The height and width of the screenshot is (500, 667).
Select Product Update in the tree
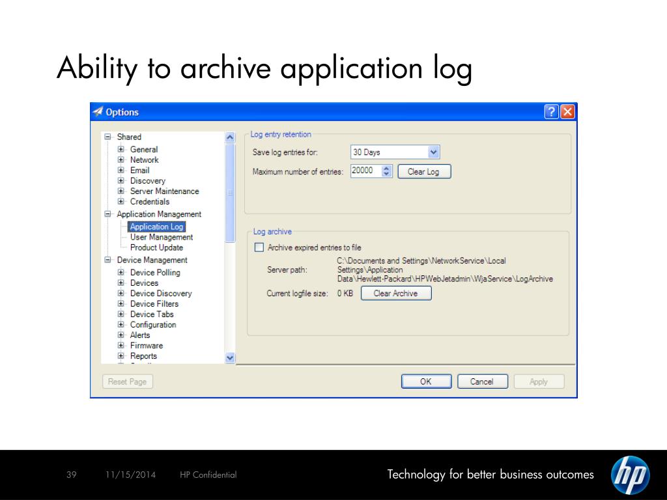point(156,247)
